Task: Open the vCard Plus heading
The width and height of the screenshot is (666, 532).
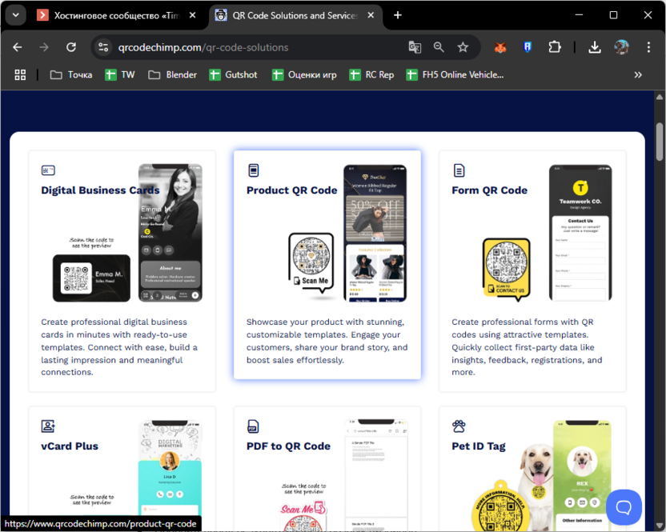Action: coord(70,446)
